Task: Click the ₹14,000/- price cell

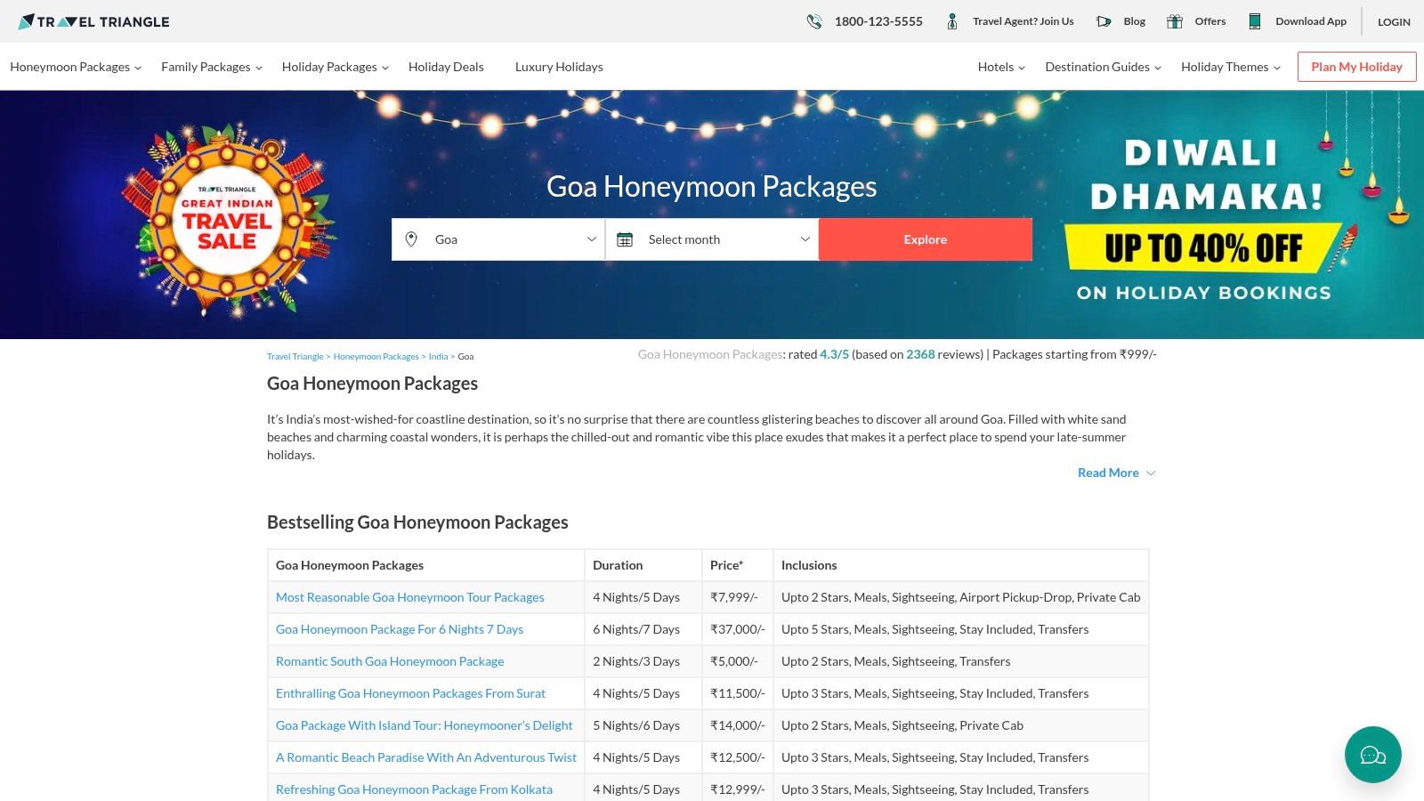Action: click(x=737, y=725)
